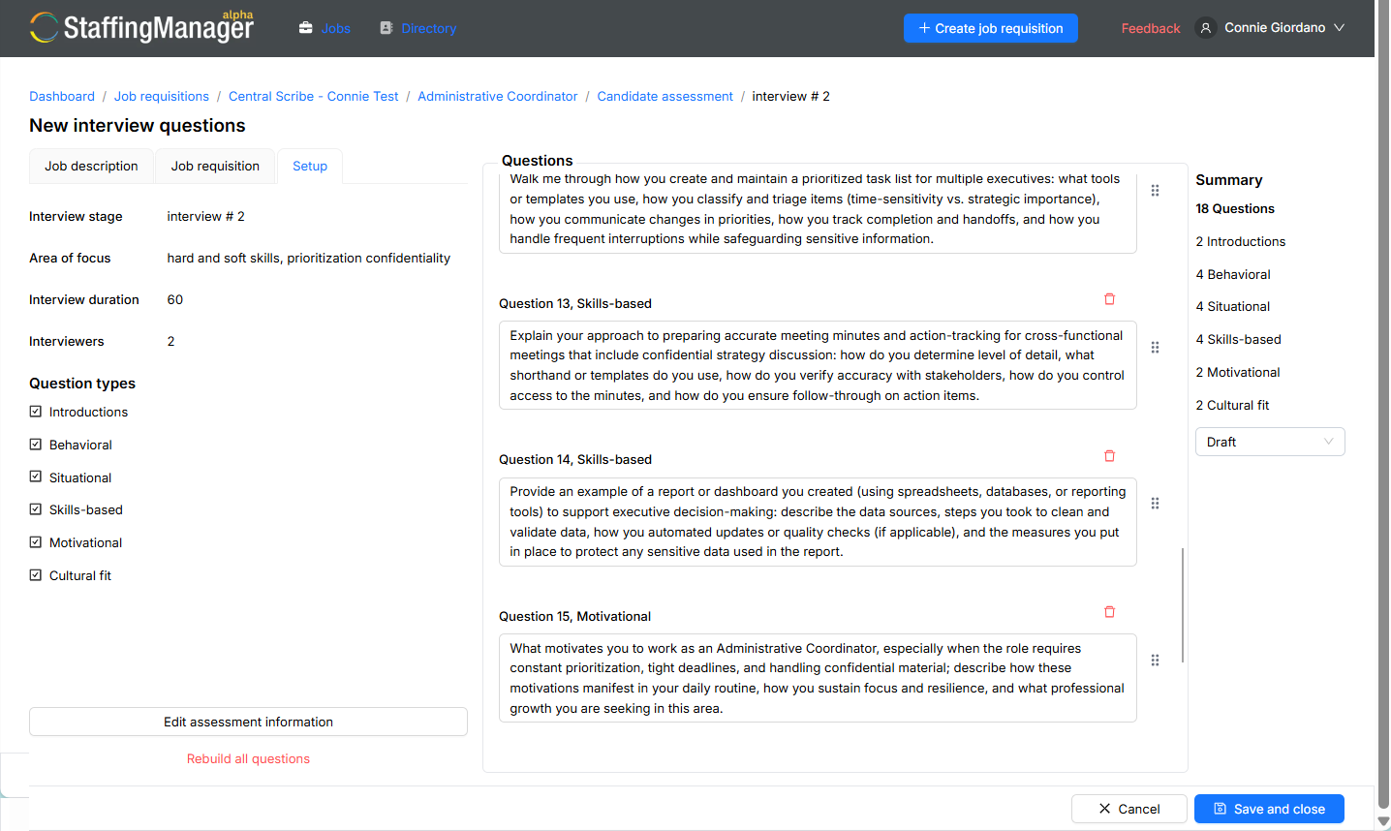This screenshot has width=1391, height=831.
Task: Open the Jobs menu item
Action: tap(336, 28)
